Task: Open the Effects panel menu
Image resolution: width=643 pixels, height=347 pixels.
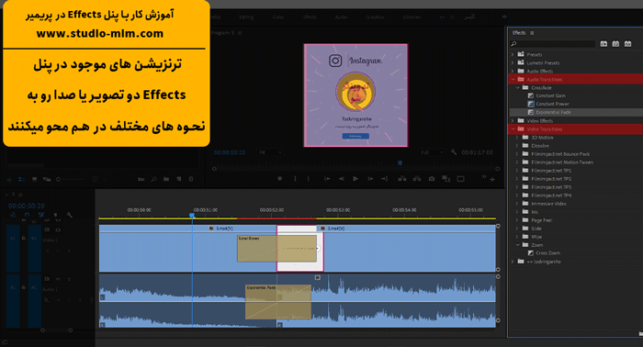Action: coord(532,33)
